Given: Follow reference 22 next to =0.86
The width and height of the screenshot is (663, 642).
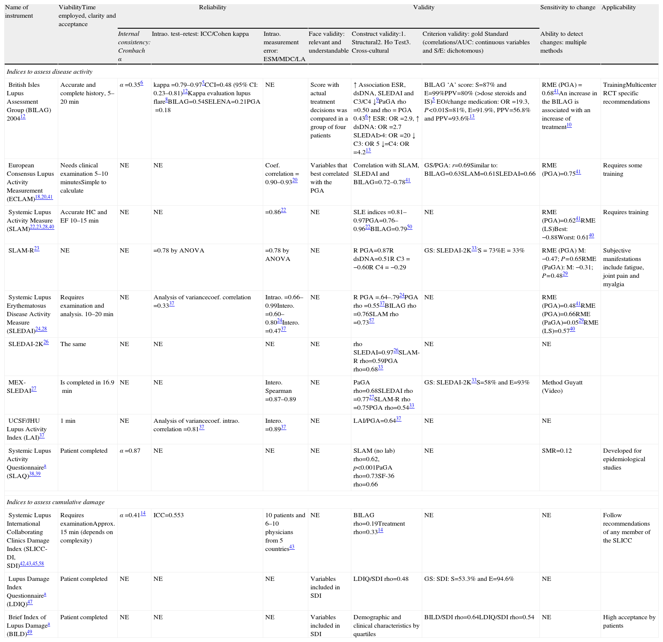Looking at the screenshot, I should (283, 210).
